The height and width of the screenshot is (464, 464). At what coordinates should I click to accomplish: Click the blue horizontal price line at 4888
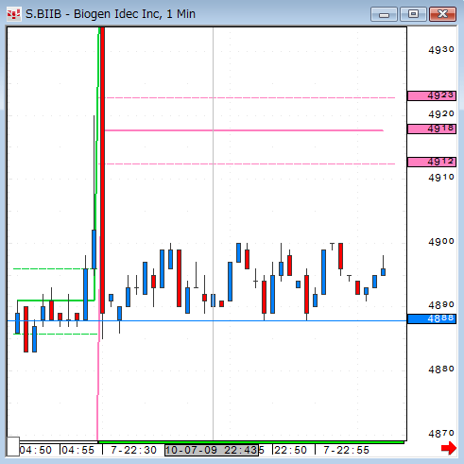[x=207, y=320]
